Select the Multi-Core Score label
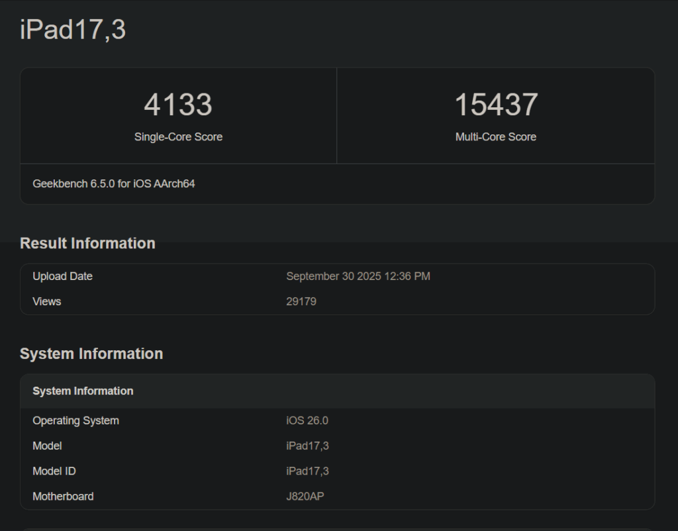This screenshot has height=531, width=678. tap(496, 137)
